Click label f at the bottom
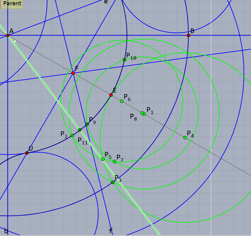The height and width of the screenshot is (236, 251). [110, 231]
